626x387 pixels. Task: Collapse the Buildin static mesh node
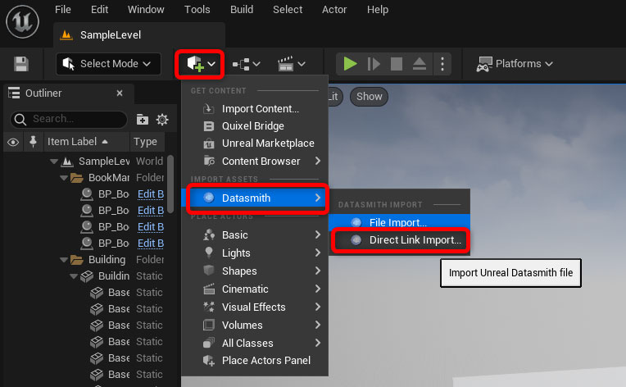tap(74, 276)
